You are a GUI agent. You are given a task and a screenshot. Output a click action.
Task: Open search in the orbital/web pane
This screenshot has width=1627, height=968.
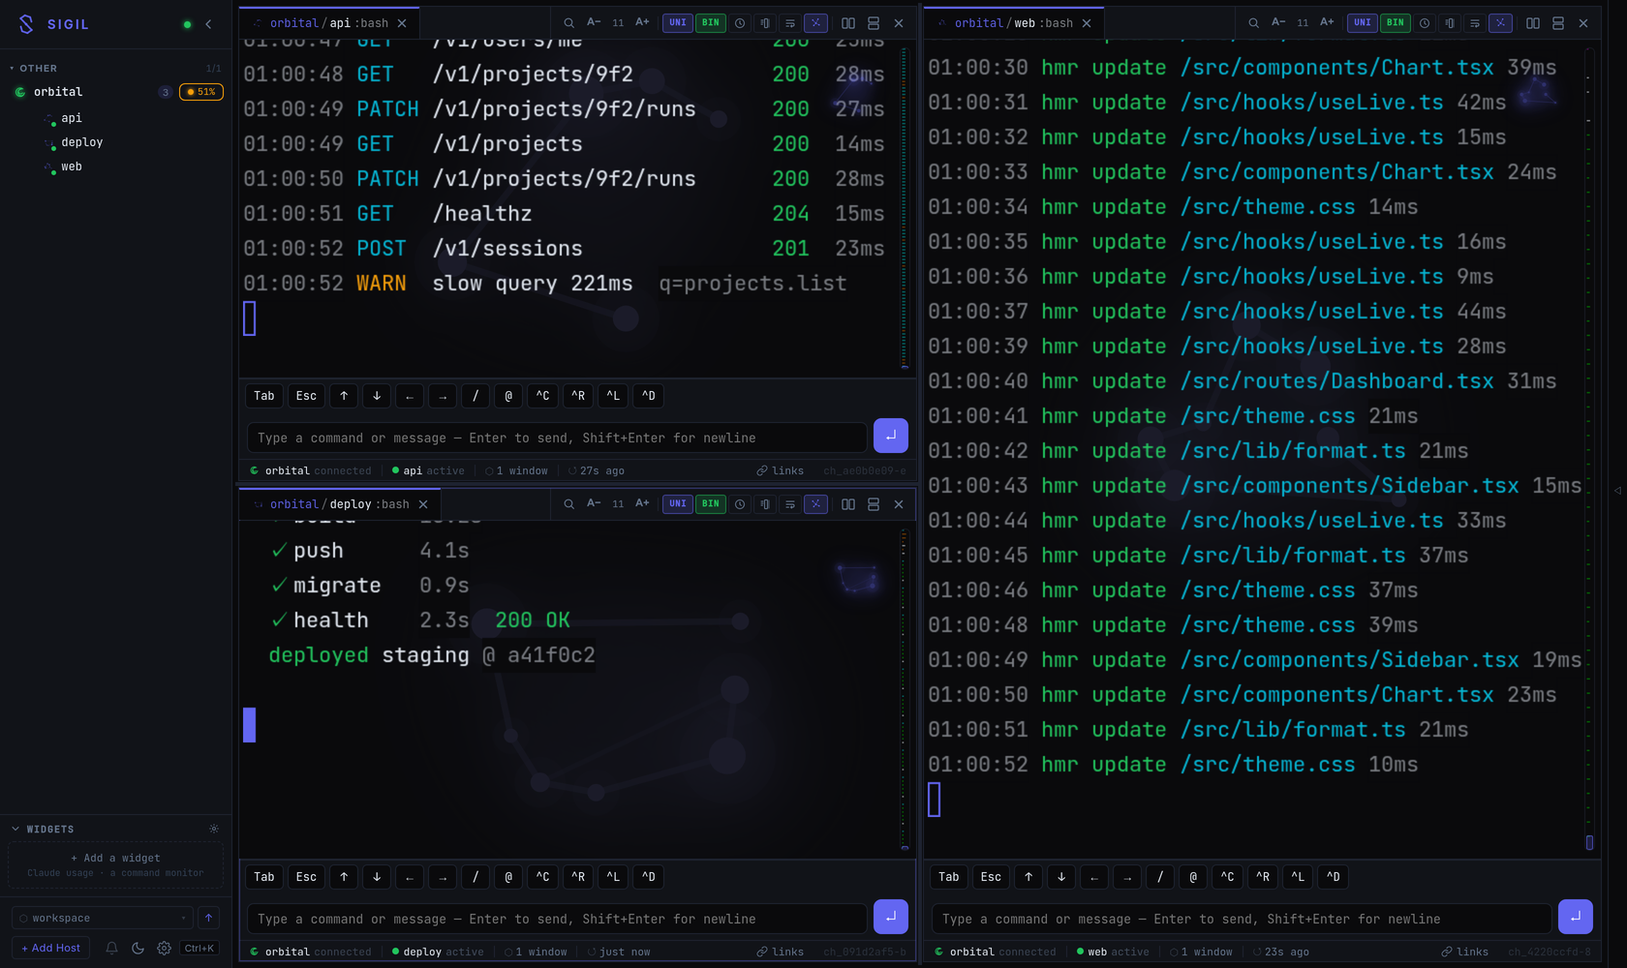point(1253,23)
